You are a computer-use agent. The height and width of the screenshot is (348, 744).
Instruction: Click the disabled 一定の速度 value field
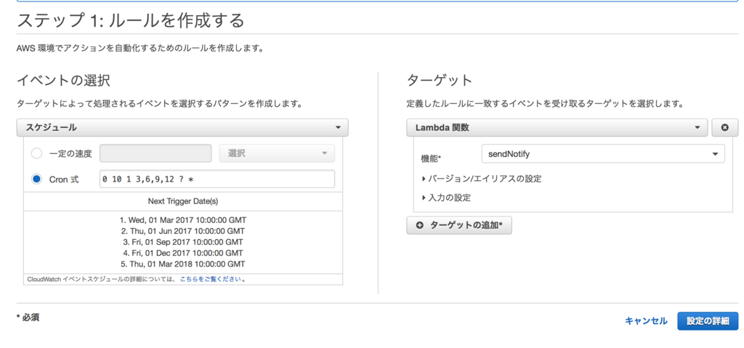tap(155, 153)
